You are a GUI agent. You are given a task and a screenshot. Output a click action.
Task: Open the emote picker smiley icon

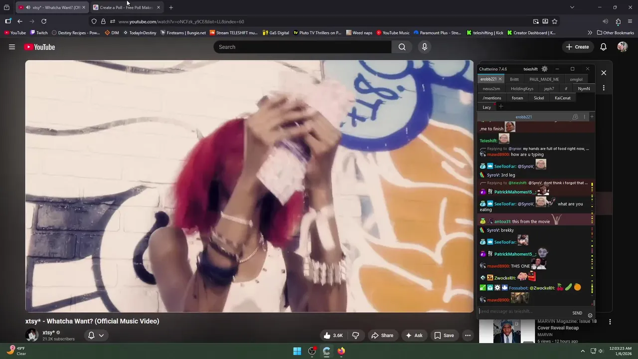pos(590,315)
